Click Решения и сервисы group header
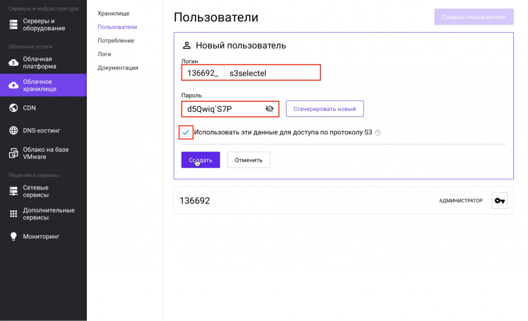528x321 pixels. (34, 175)
